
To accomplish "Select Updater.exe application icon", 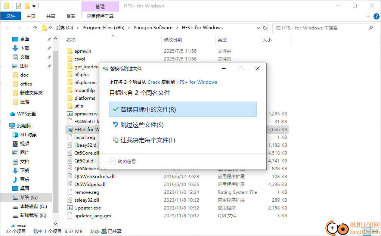I will coord(70,208).
